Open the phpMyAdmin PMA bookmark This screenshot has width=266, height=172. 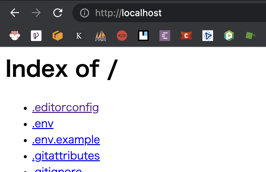pos(101,35)
